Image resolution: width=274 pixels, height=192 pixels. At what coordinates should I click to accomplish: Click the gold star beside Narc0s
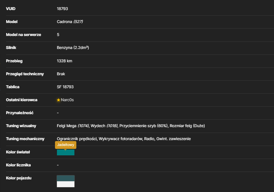[x=58, y=100]
